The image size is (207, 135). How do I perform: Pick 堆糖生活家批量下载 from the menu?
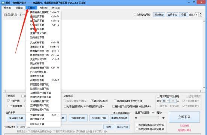tap(43, 97)
